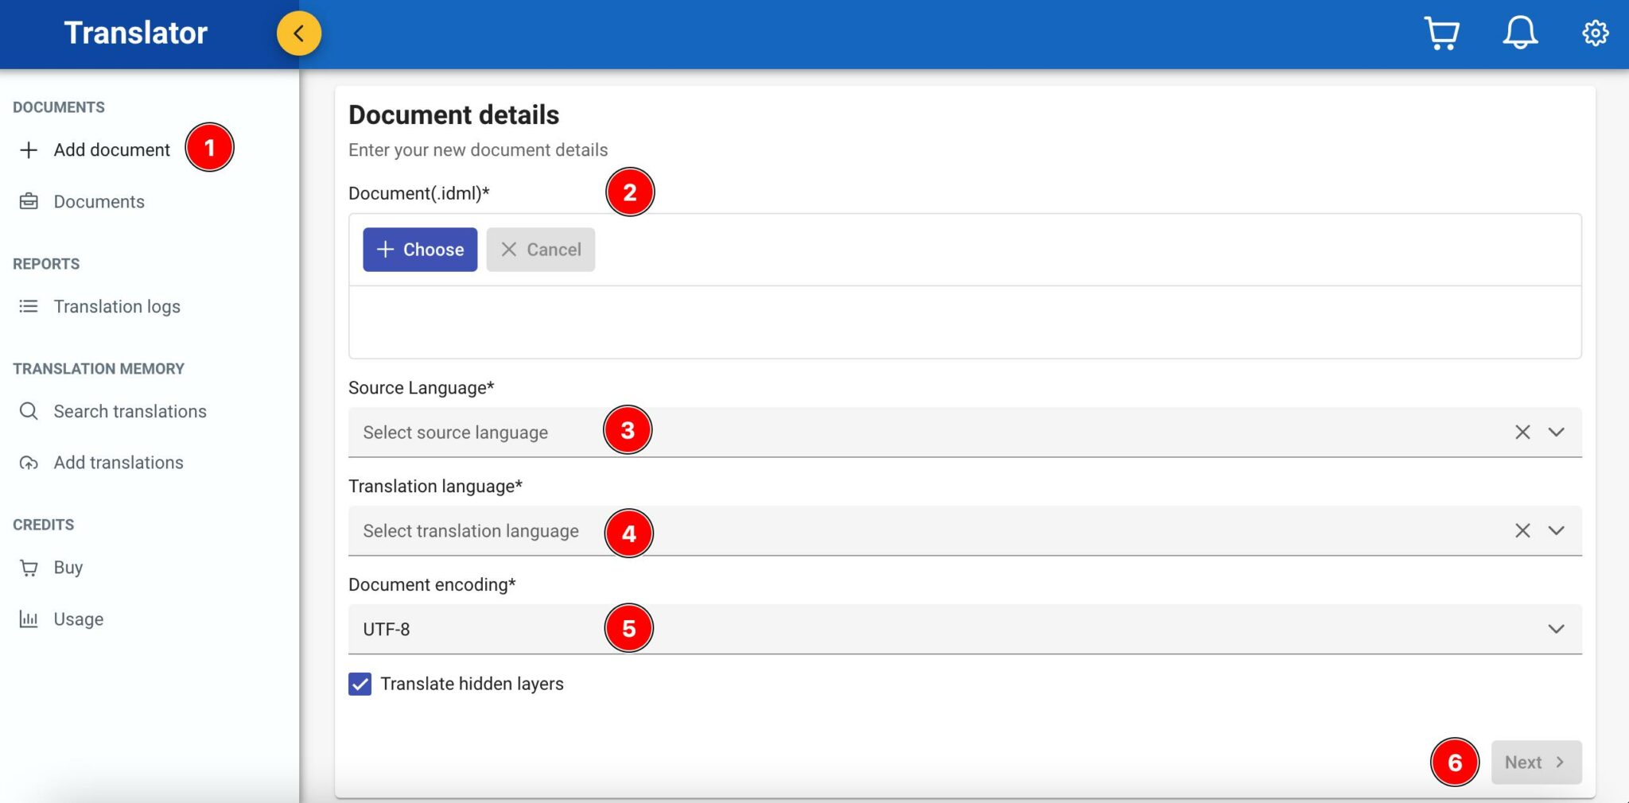Screen dimensions: 1629x803
Task: Click the cloud upload icon for Add translations
Action: pyautogui.click(x=29, y=463)
